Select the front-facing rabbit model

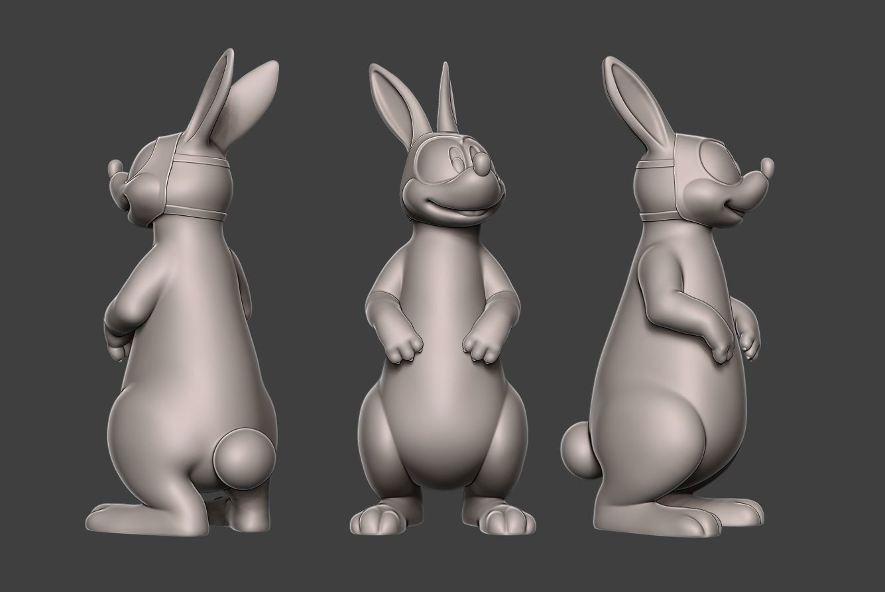[x=443, y=298]
